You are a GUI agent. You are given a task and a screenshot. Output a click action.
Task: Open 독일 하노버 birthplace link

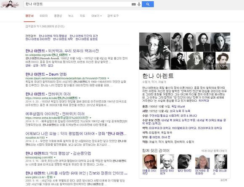(x=178, y=106)
